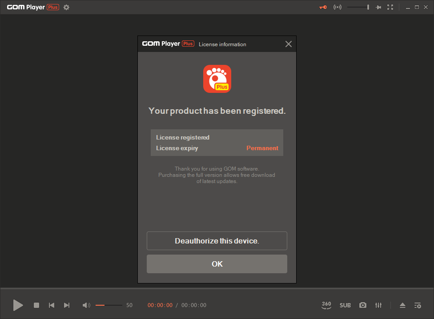Open the SUB subtitle settings

tap(345, 305)
